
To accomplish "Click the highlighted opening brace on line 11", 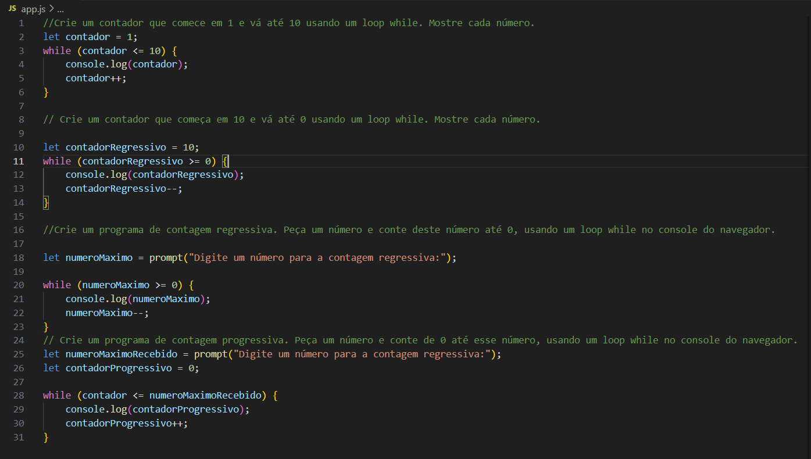I will click(226, 161).
